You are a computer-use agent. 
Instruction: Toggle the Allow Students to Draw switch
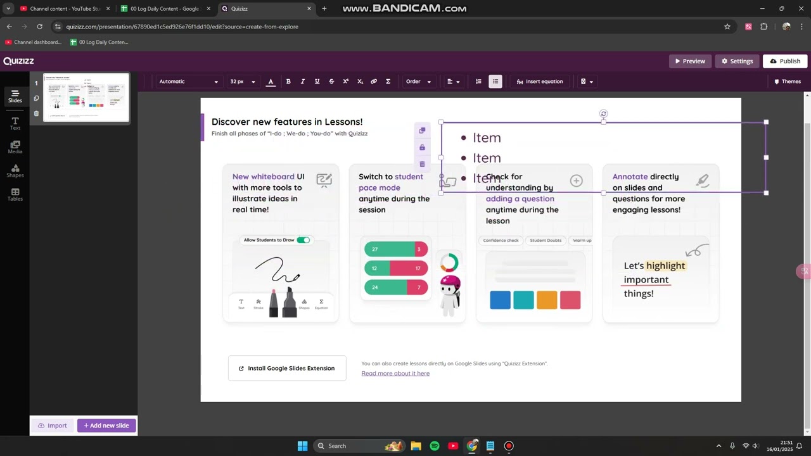click(303, 240)
